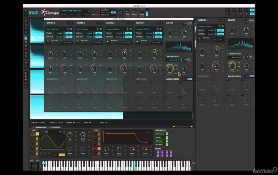
Task: Click Clear Sample in main window panel
Action: tap(218, 40)
